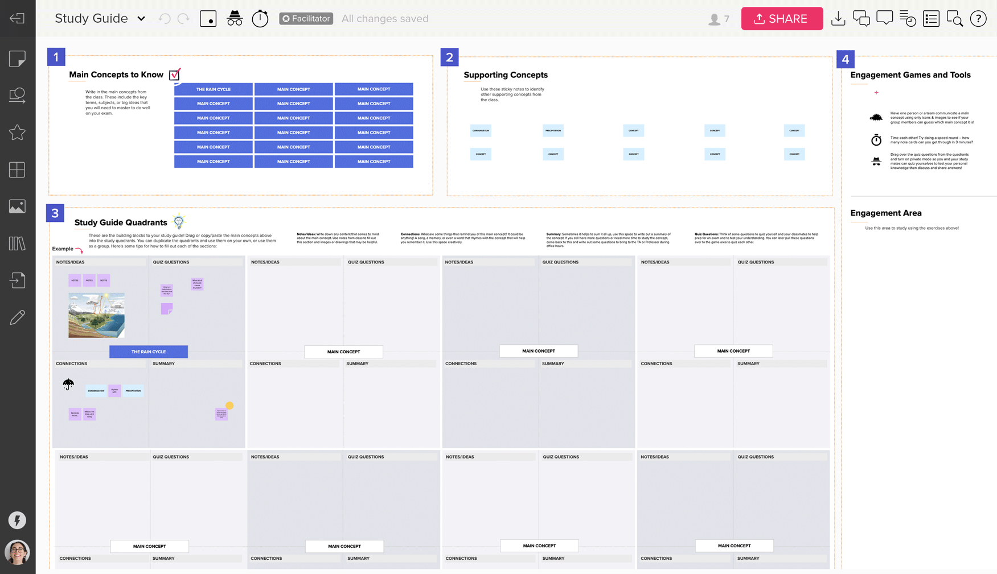The image size is (997, 574).
Task: Select the PRECIPITATION sticky in Supporting Concepts
Action: [553, 130]
